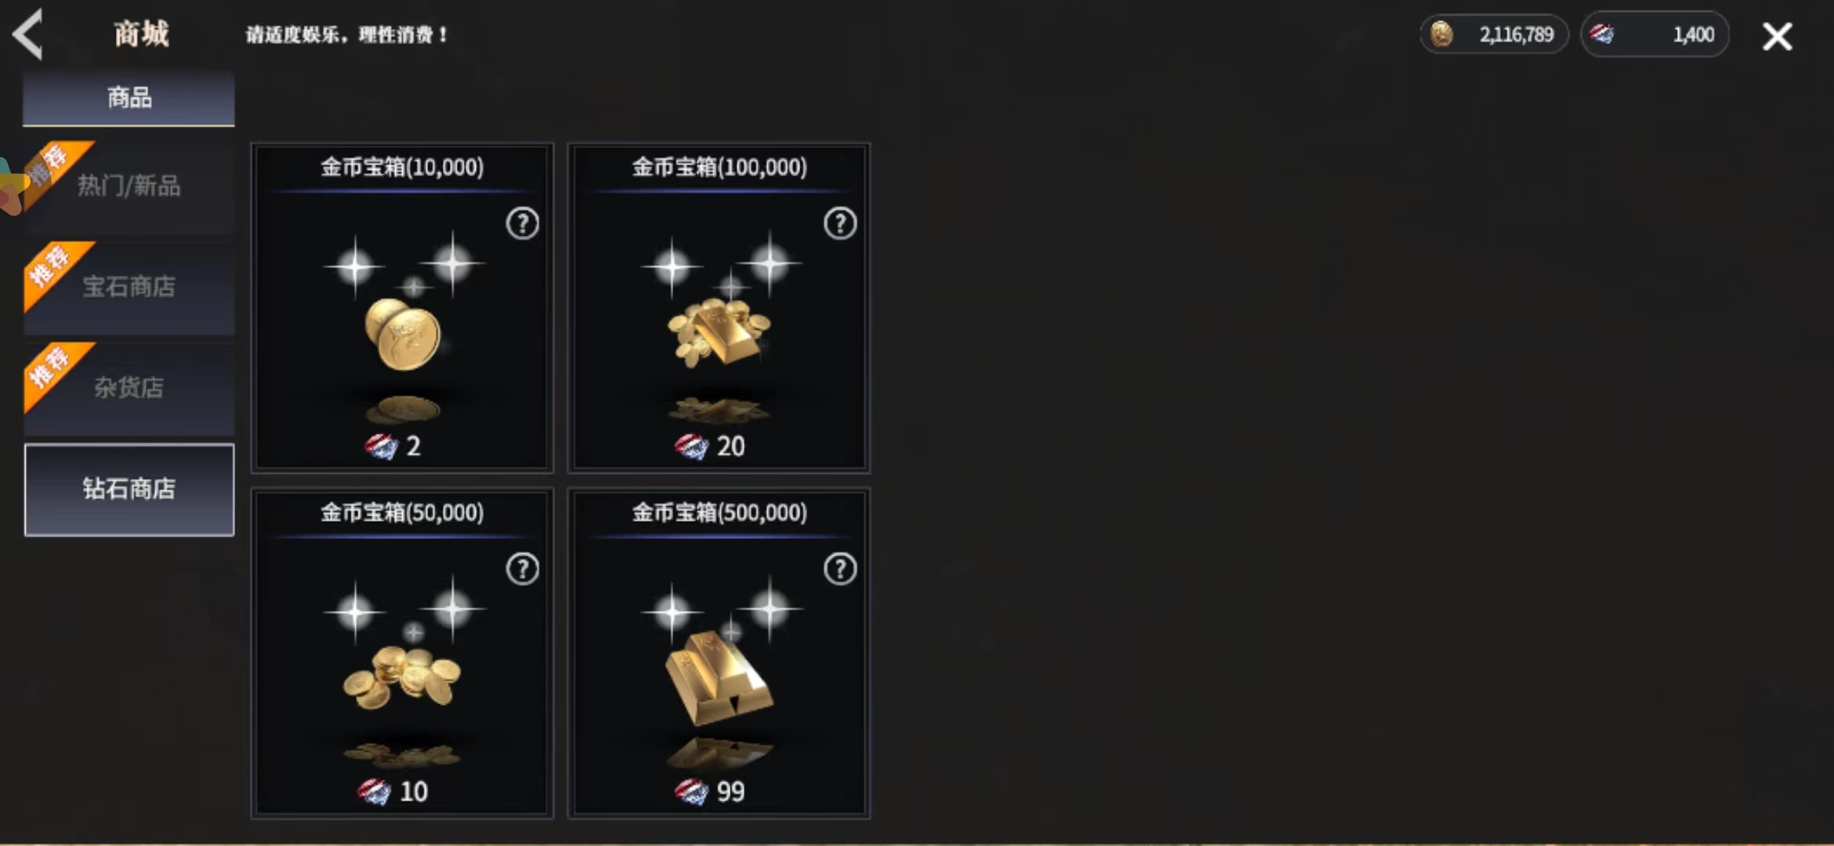1834x846 pixels.
Task: Click the diamond price icon showing 2
Action: (x=381, y=446)
